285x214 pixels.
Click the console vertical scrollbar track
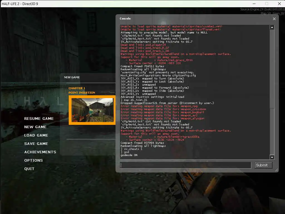(x=272, y=92)
